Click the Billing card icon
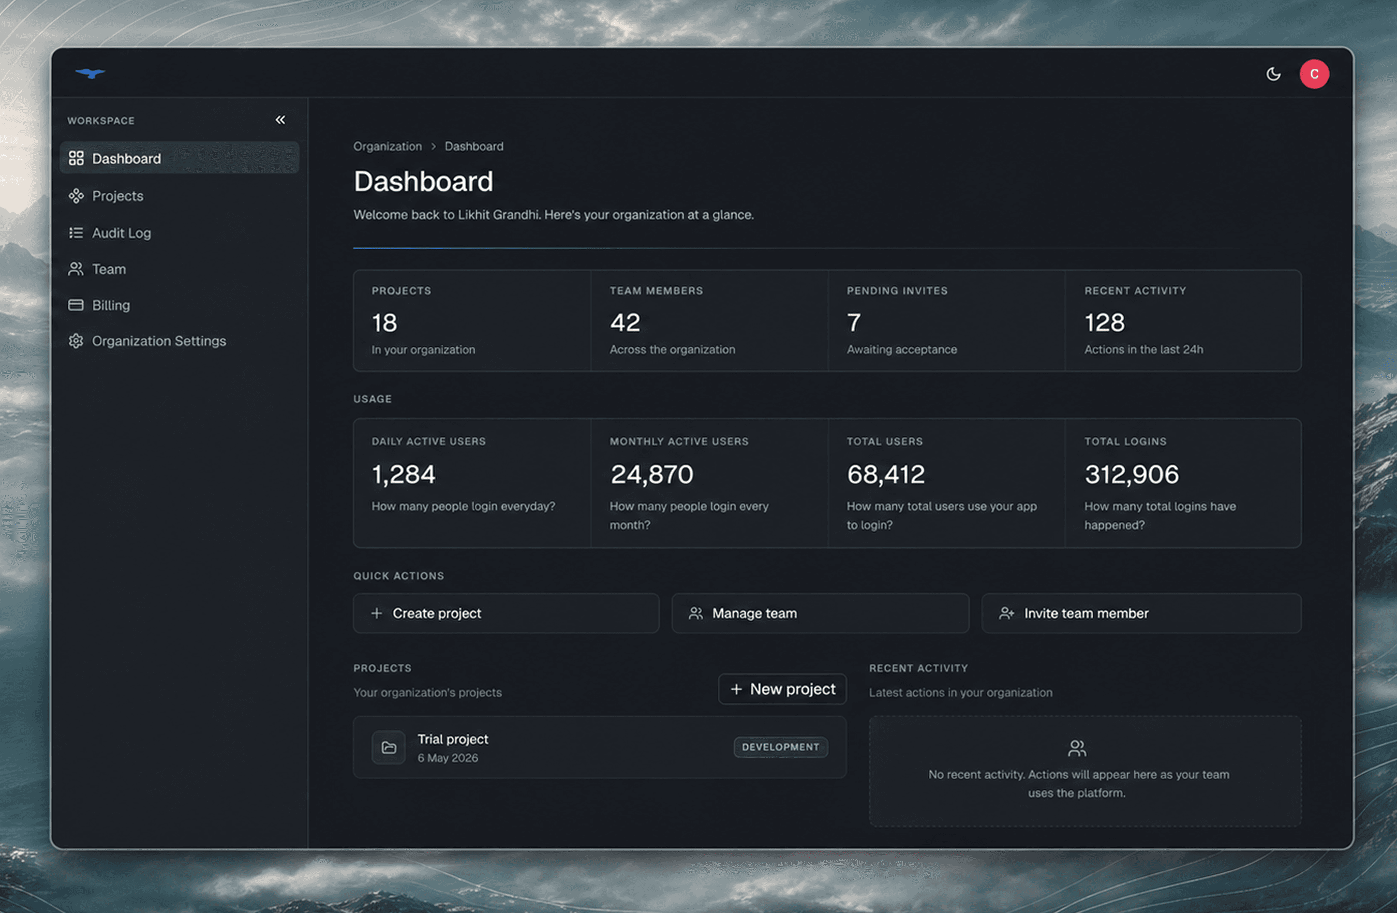The height and width of the screenshot is (913, 1397). [x=76, y=305]
